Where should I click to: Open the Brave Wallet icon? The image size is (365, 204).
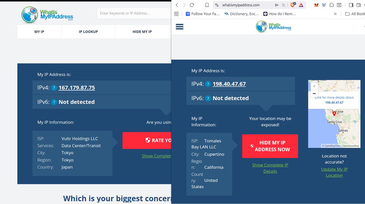(x=359, y=5)
